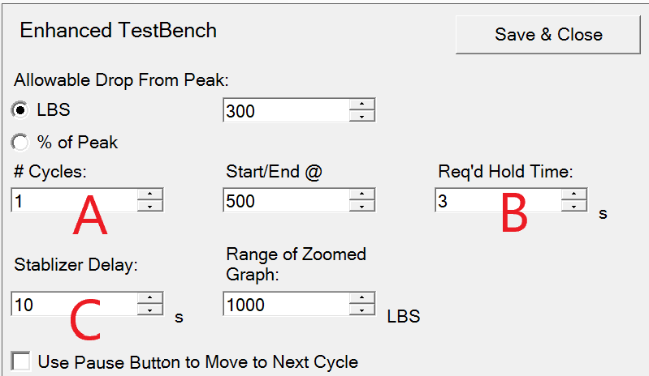Screen dimensions: 649x376
Task: Decrease Stablizer Delay with down arrow
Action: (x=149, y=310)
